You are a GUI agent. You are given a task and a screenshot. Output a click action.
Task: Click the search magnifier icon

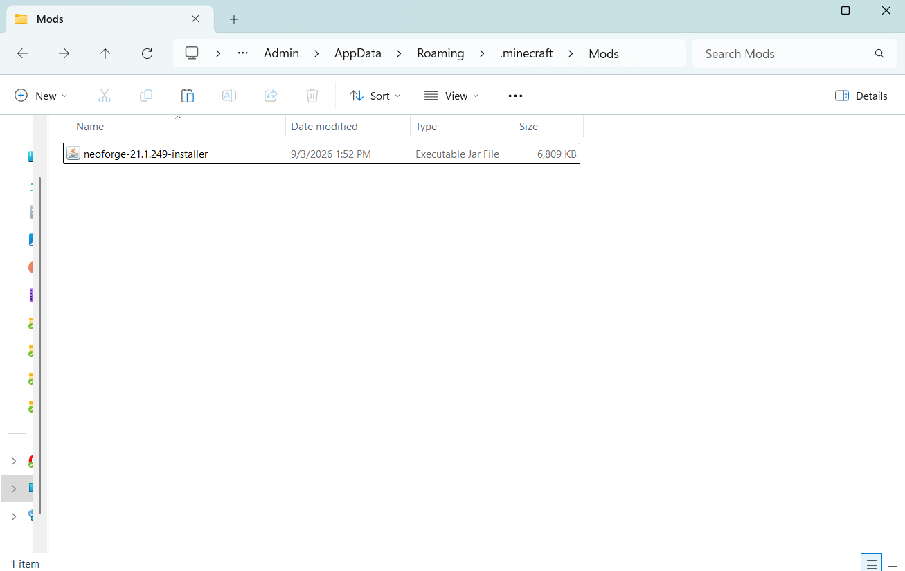pos(879,53)
